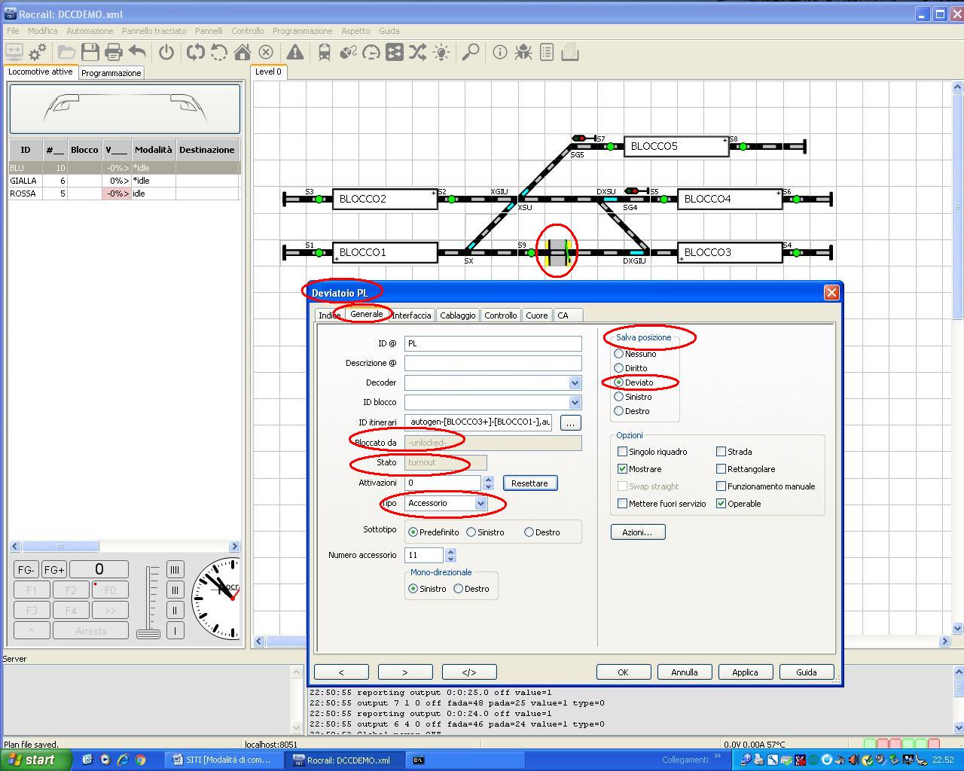Check Mettere fuori servizio option

(622, 504)
